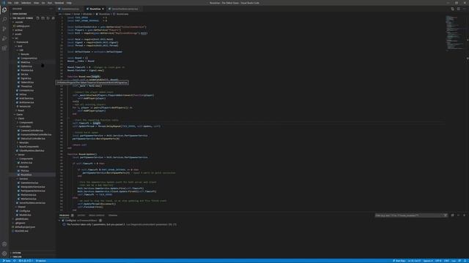
Task: Click the New Folder icon in Explorer header
Action: [x=43, y=18]
